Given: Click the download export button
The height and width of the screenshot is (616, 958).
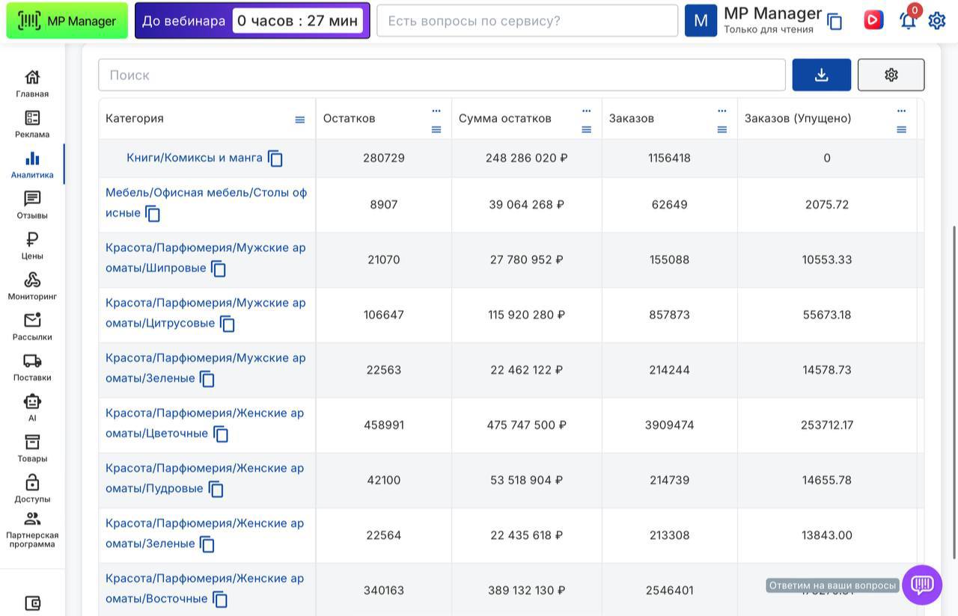Looking at the screenshot, I should tap(821, 75).
